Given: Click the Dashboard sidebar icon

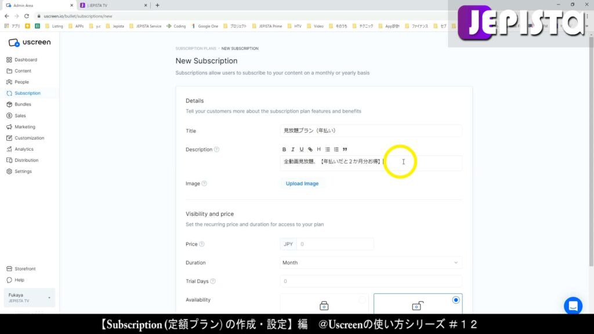Looking at the screenshot, I should tap(9, 60).
